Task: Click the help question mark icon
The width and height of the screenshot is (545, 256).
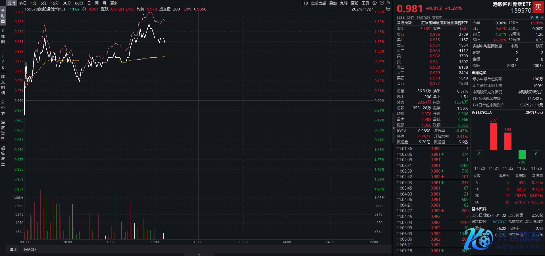Action: pyautogui.click(x=382, y=3)
